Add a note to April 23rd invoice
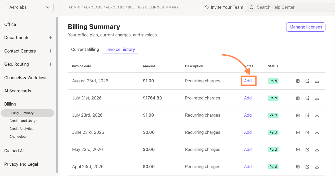Screen dimensions: 335x176 point(248,167)
